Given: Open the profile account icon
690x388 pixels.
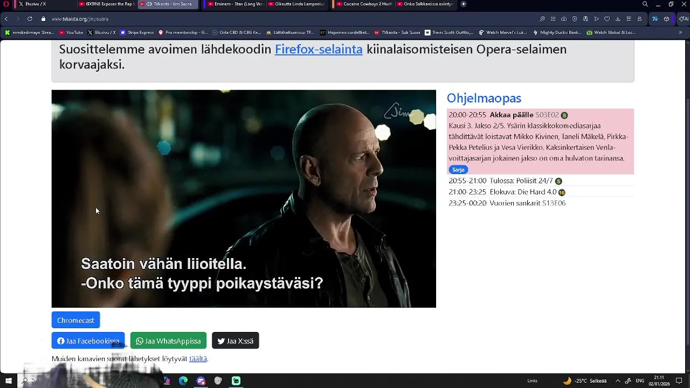Looking at the screenshot, I should coord(639,19).
